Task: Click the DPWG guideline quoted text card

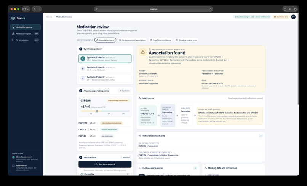Action: pos(230,116)
